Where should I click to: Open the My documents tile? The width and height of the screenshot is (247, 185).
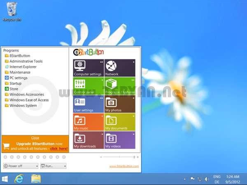pyautogui.click(x=120, y=122)
